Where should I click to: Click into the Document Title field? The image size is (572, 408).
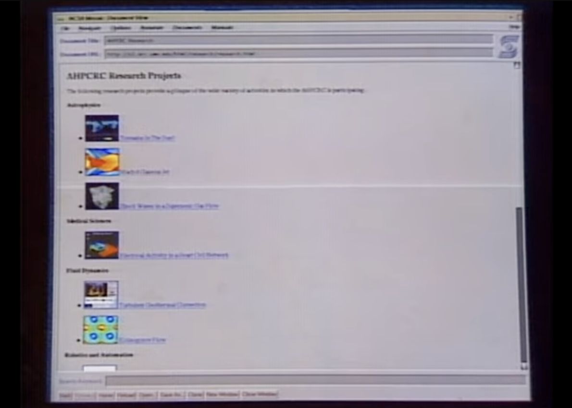click(x=298, y=40)
